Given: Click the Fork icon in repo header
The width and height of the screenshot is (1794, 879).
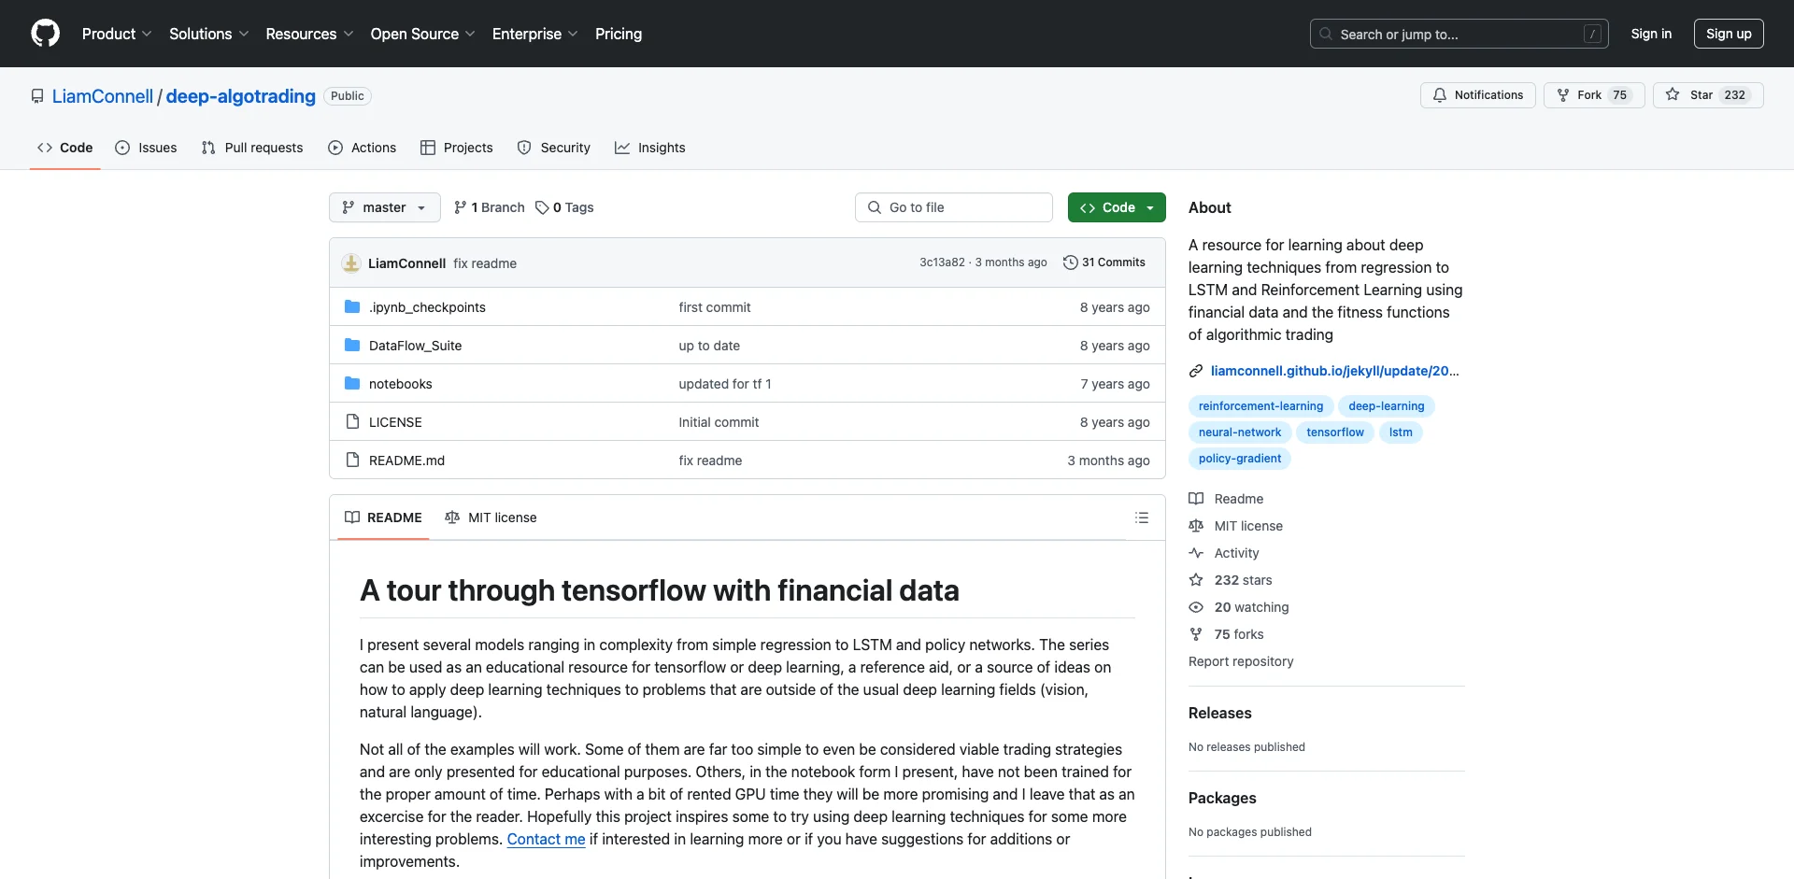Looking at the screenshot, I should click(1563, 95).
